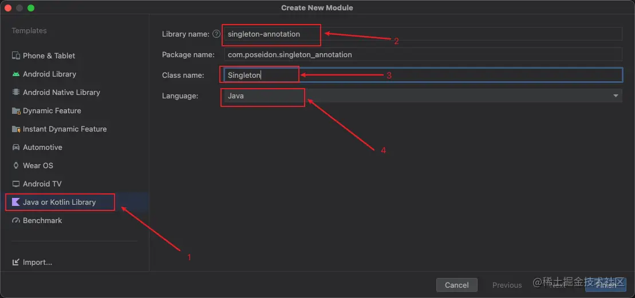Click the Previous button
This screenshot has height=298, width=635.
point(507,285)
